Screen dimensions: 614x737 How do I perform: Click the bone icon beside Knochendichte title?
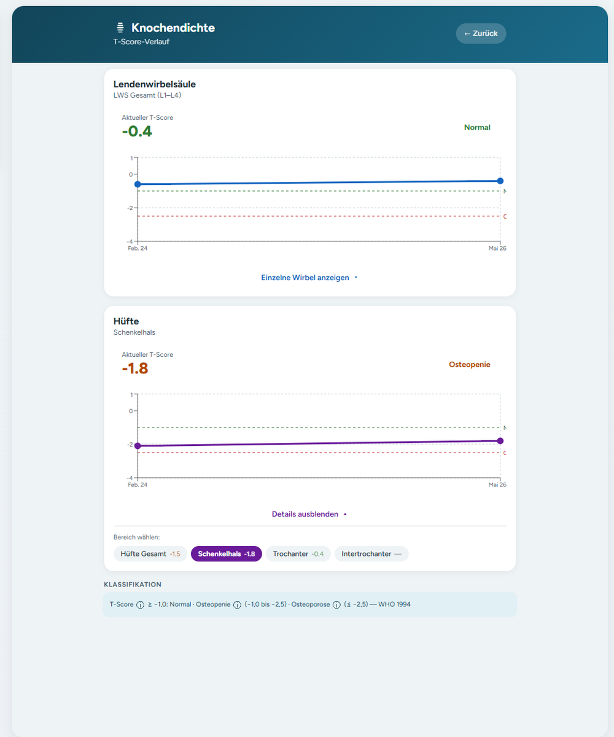point(120,28)
